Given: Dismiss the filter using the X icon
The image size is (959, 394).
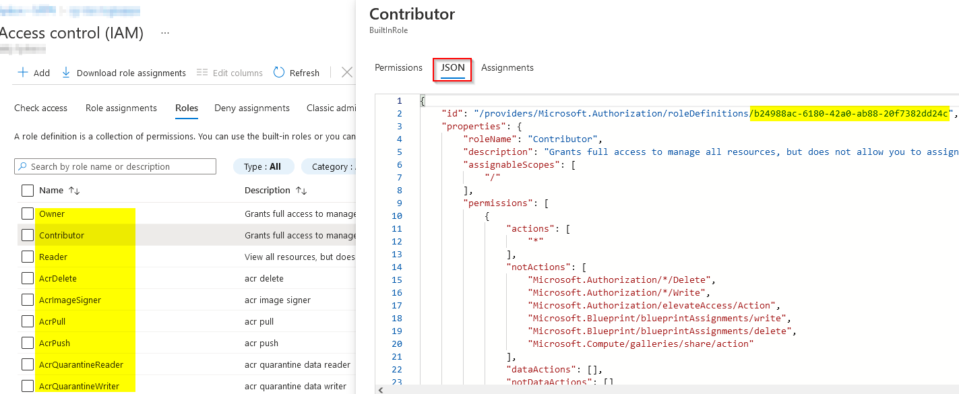Looking at the screenshot, I should [x=346, y=73].
